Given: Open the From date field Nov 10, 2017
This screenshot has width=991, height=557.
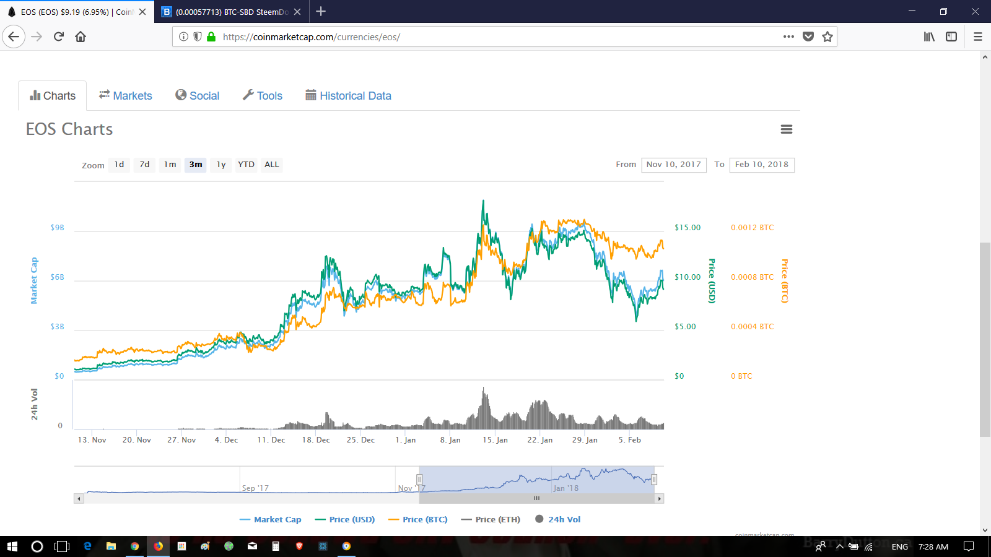Looking at the screenshot, I should (x=674, y=165).
